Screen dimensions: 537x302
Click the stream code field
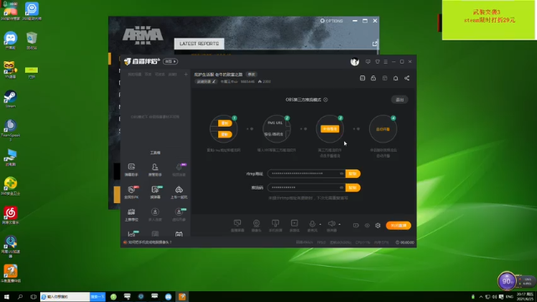(x=306, y=188)
